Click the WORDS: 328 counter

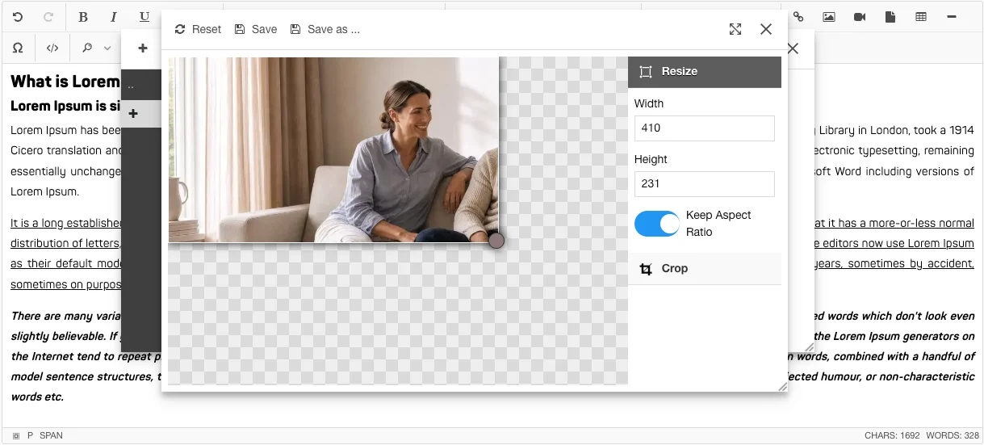pos(953,435)
